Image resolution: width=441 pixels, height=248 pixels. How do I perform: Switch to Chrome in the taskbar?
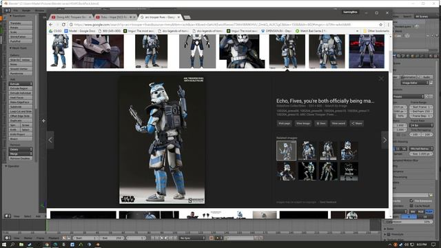click(47, 245)
